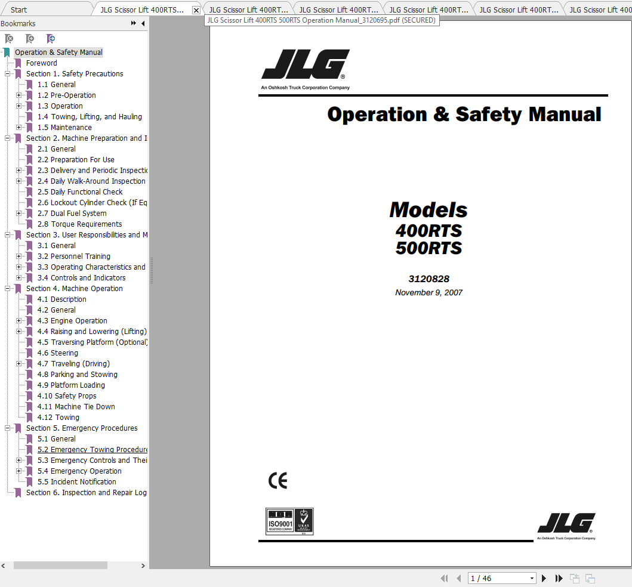
Task: Open Section 6. Inspection and Repair Log
Action: click(87, 492)
